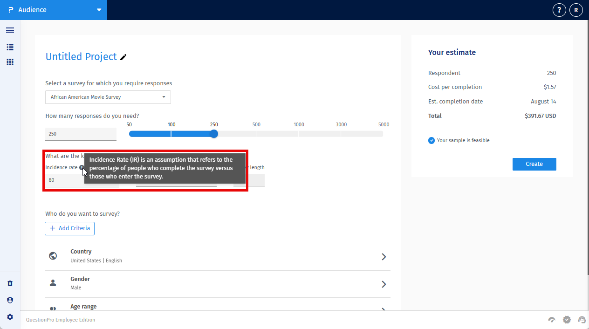
Task: Click the person icon beside Gender
Action: coord(53,283)
